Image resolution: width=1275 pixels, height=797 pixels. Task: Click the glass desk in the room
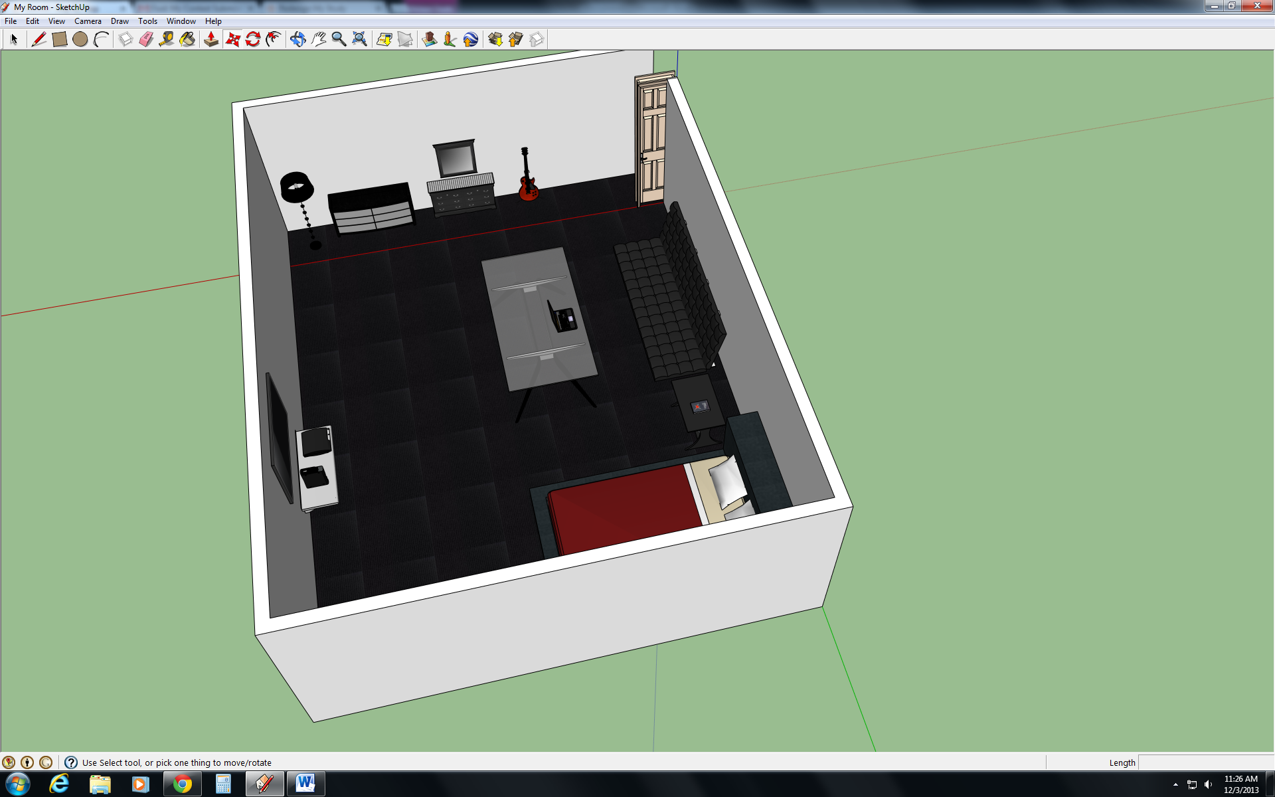point(539,319)
